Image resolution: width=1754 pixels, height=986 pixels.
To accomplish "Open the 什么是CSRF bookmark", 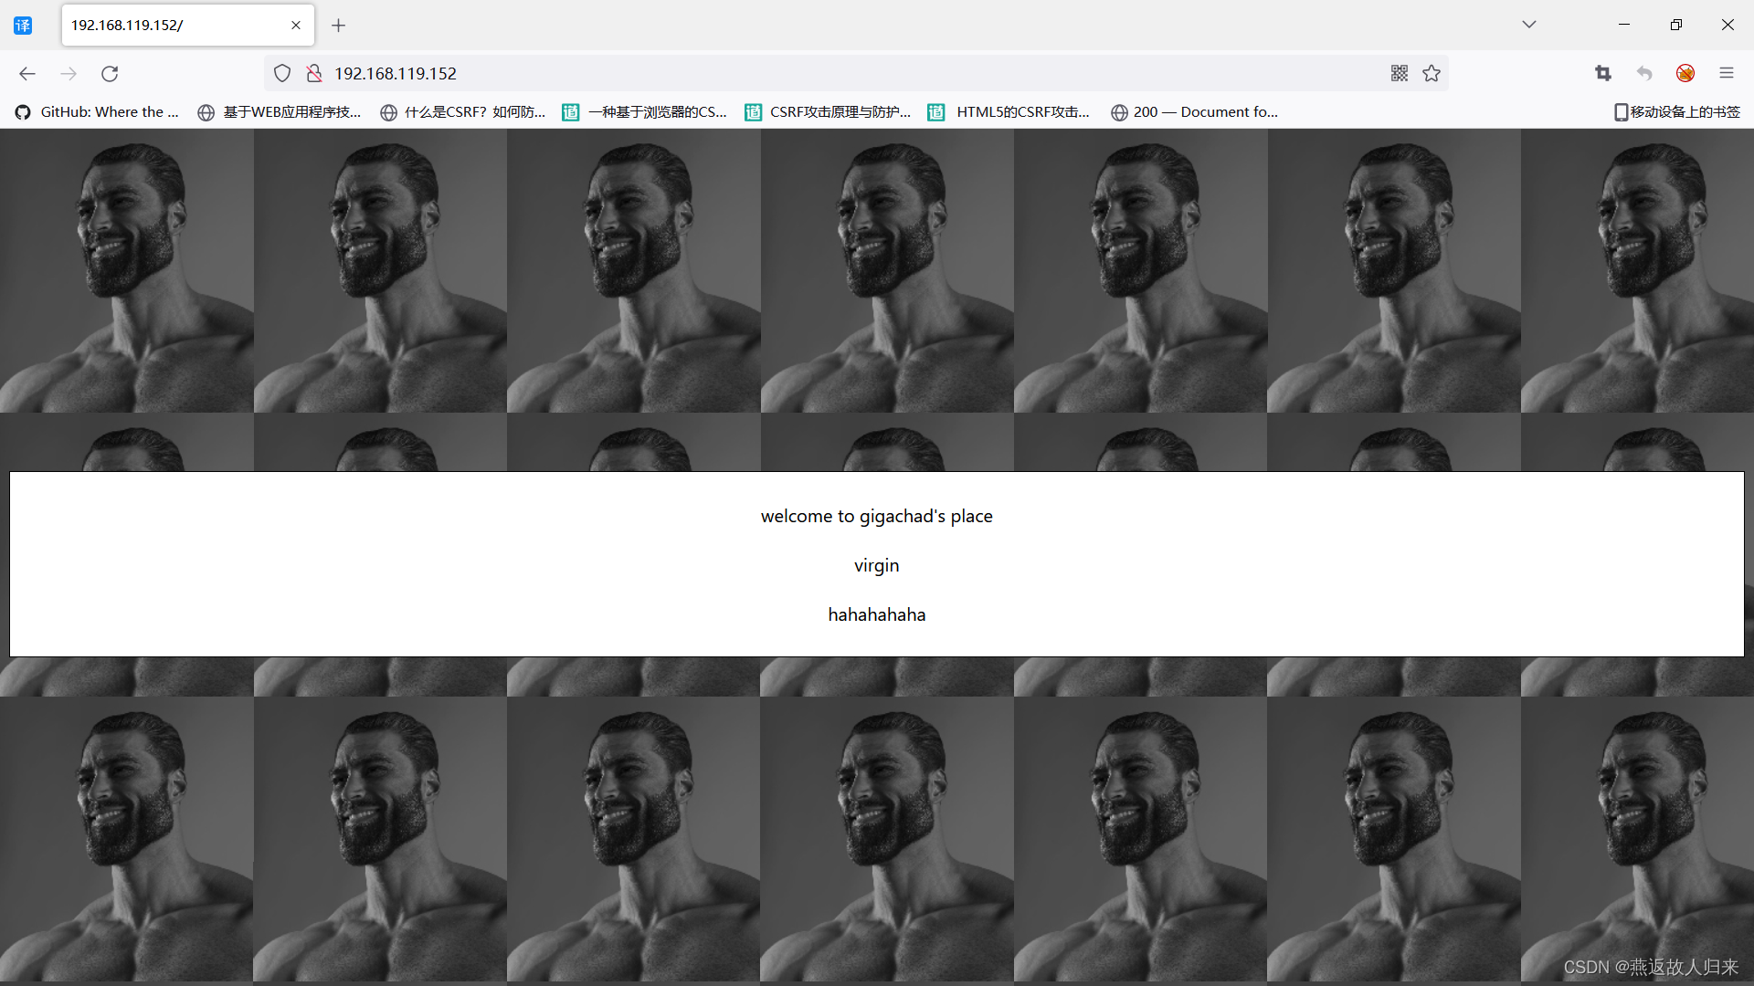I will click(463, 111).
